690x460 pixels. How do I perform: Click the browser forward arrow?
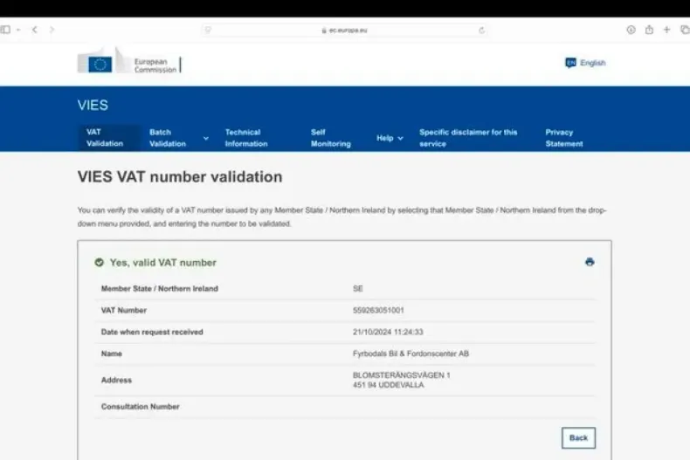click(52, 30)
